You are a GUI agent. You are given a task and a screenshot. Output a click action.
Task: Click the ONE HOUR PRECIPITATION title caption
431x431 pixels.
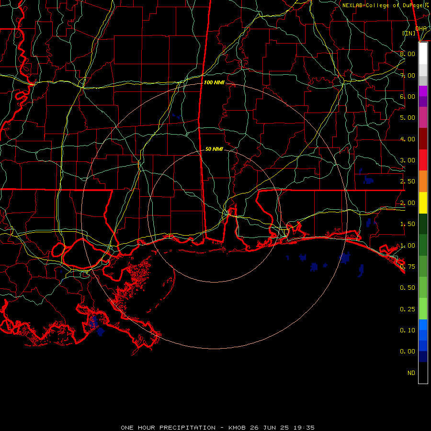(x=218, y=428)
